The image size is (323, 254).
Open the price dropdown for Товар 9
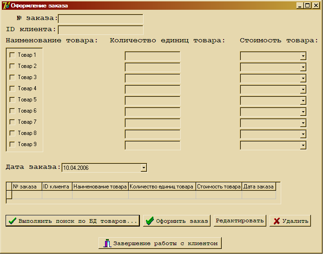tap(303, 145)
